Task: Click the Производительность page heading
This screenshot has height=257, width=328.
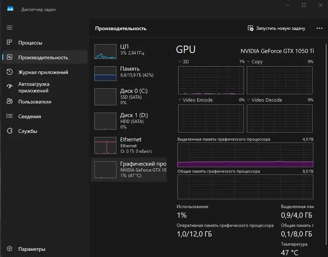Action: tap(121, 28)
